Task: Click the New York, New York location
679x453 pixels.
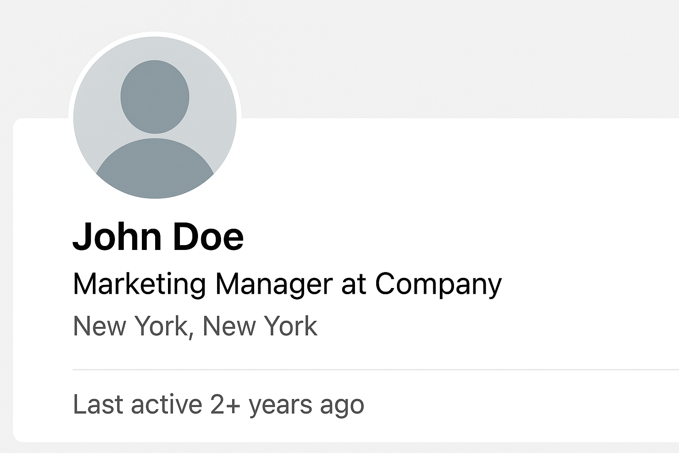Action: [195, 326]
